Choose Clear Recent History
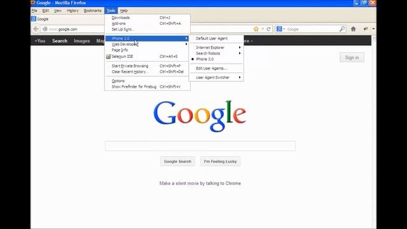The image size is (407, 229). coord(147,72)
